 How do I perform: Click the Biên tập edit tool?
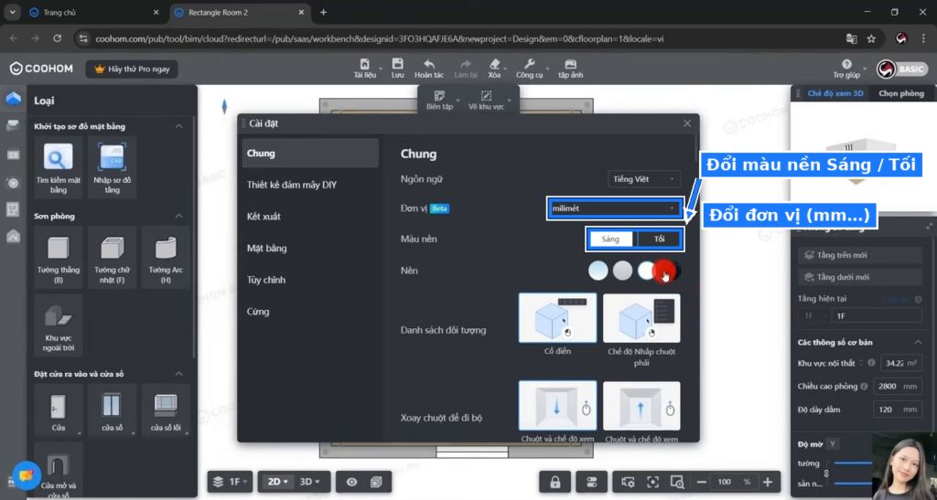pyautogui.click(x=440, y=101)
